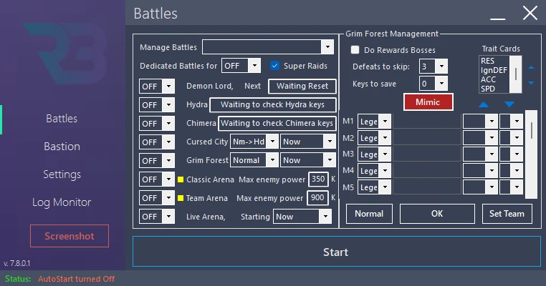Open Hydra OFF dropdown
This screenshot has height=286, width=546.
[157, 105]
